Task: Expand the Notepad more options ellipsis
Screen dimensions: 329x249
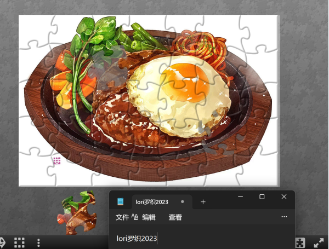Action: 284,217
